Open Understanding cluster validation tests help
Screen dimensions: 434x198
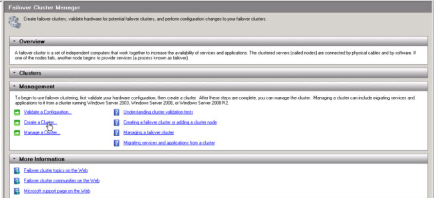click(158, 112)
